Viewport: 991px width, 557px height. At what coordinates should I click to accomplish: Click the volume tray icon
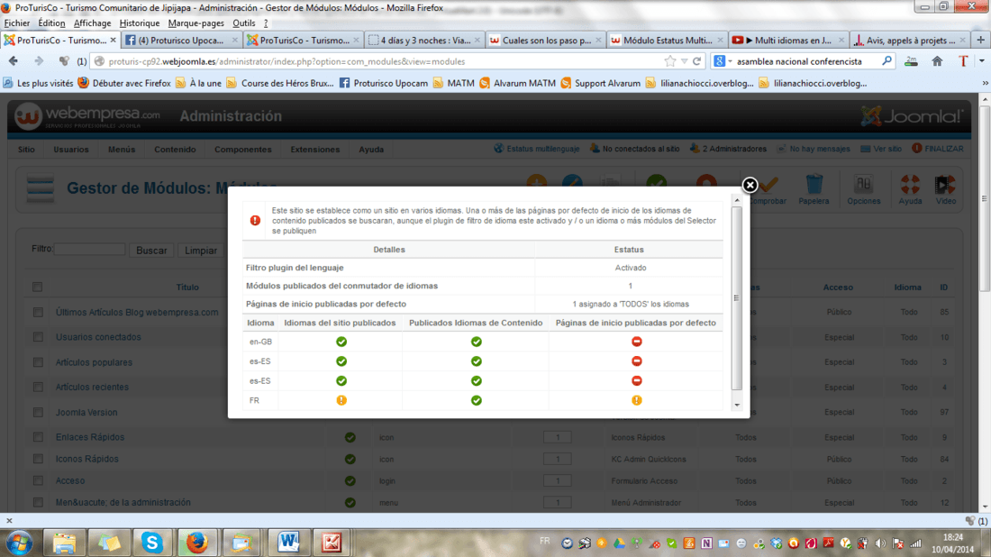[880, 543]
